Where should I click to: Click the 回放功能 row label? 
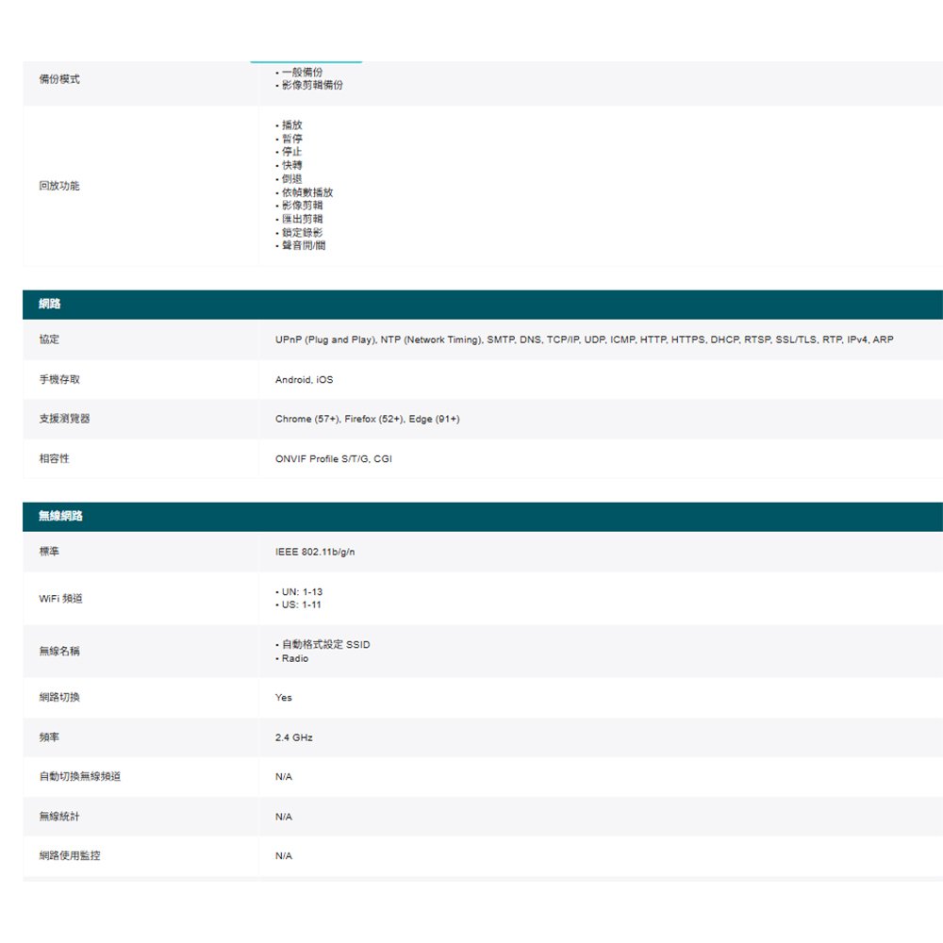click(59, 186)
